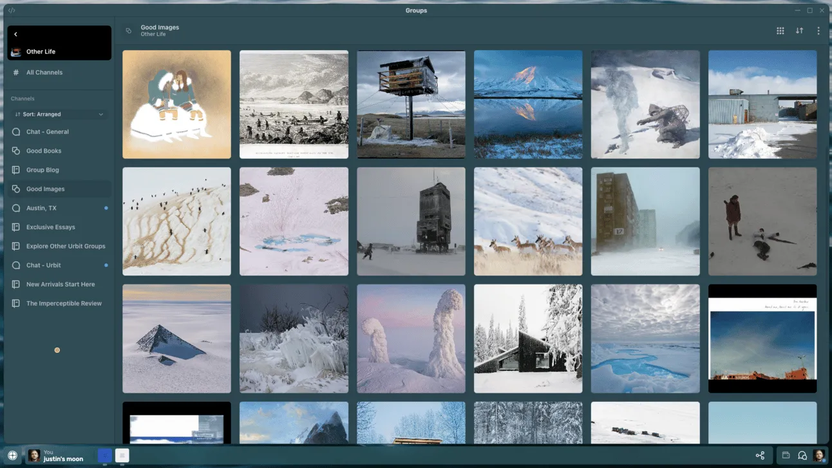Go back using the left chevron arrow
The width and height of the screenshot is (832, 468).
click(x=15, y=34)
